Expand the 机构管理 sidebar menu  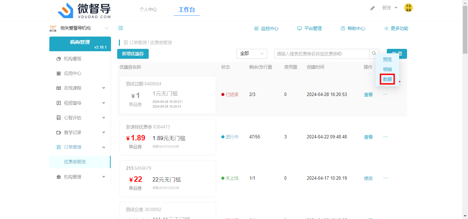(80, 177)
